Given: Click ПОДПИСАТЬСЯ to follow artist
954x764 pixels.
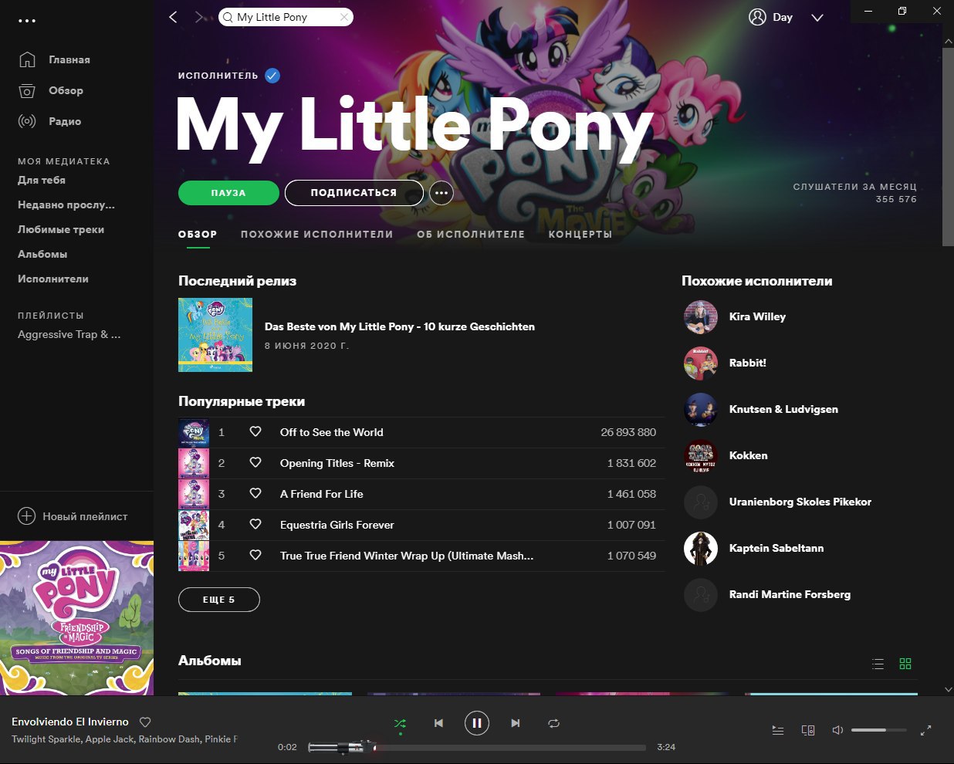Looking at the screenshot, I should [x=354, y=193].
